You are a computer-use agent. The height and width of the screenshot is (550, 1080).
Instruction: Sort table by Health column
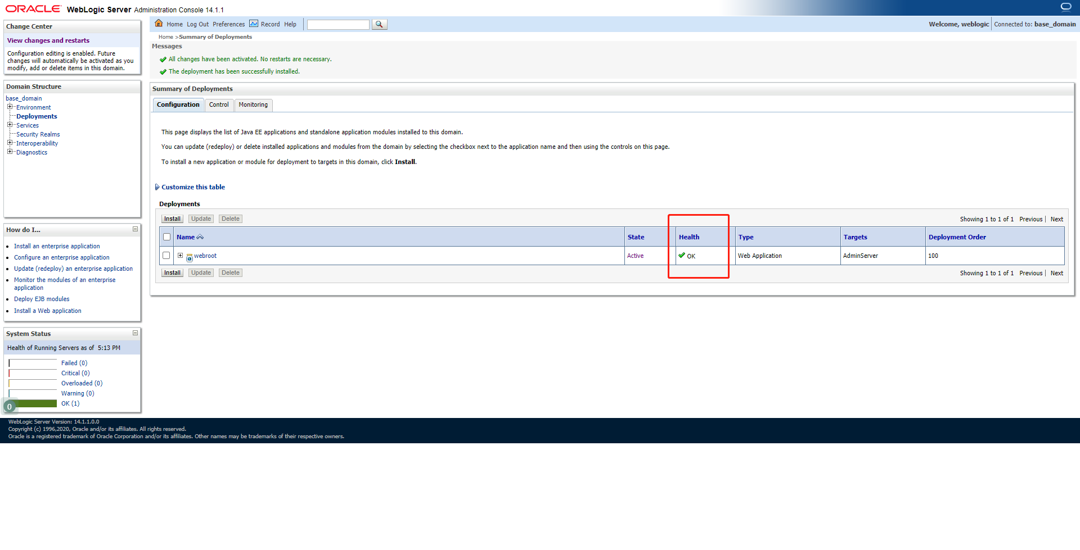(689, 237)
